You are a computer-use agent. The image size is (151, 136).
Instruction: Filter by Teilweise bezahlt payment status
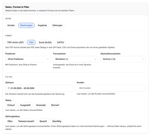point(26,121)
